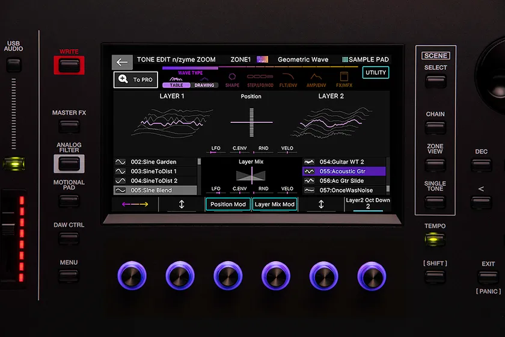This screenshot has width=505, height=337.
Task: Tap the Layer 1 wavetable display
Action: 172,123
